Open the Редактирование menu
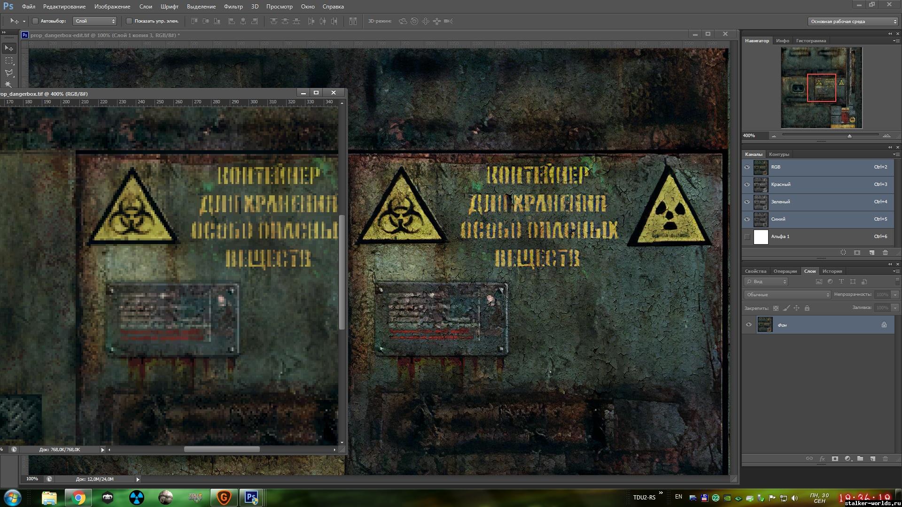This screenshot has height=507, width=902. click(64, 7)
